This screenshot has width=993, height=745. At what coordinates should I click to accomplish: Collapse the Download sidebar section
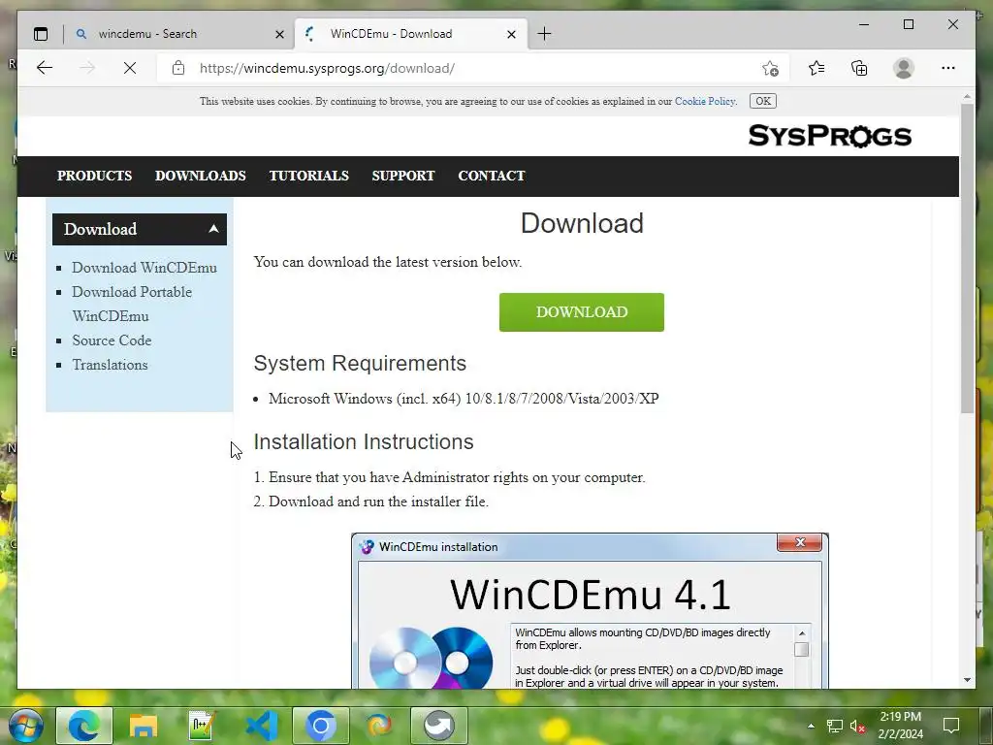point(140,229)
